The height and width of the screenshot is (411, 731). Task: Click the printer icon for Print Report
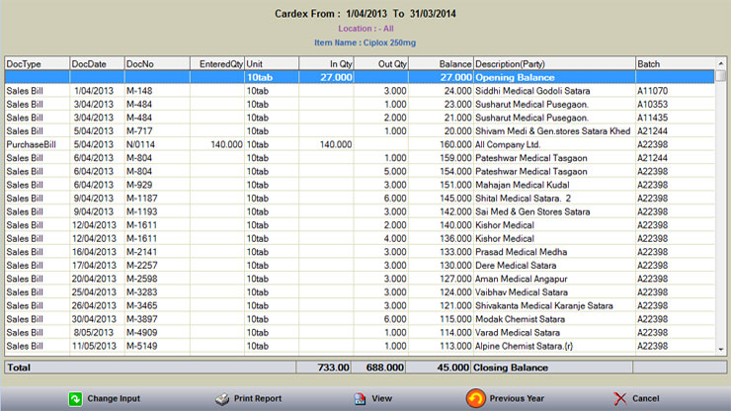pyautogui.click(x=223, y=398)
